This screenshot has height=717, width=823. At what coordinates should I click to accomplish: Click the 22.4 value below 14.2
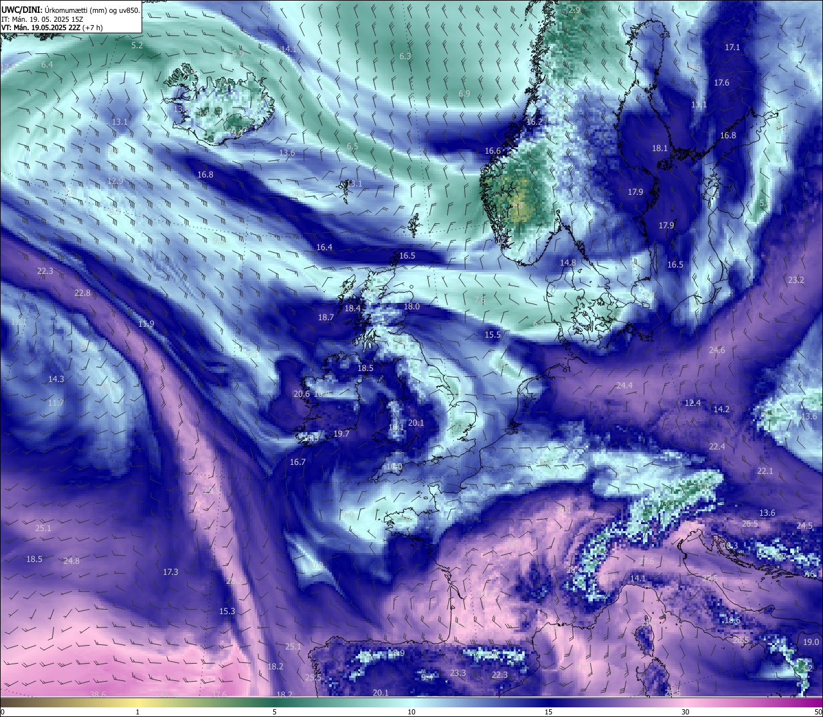tap(717, 446)
